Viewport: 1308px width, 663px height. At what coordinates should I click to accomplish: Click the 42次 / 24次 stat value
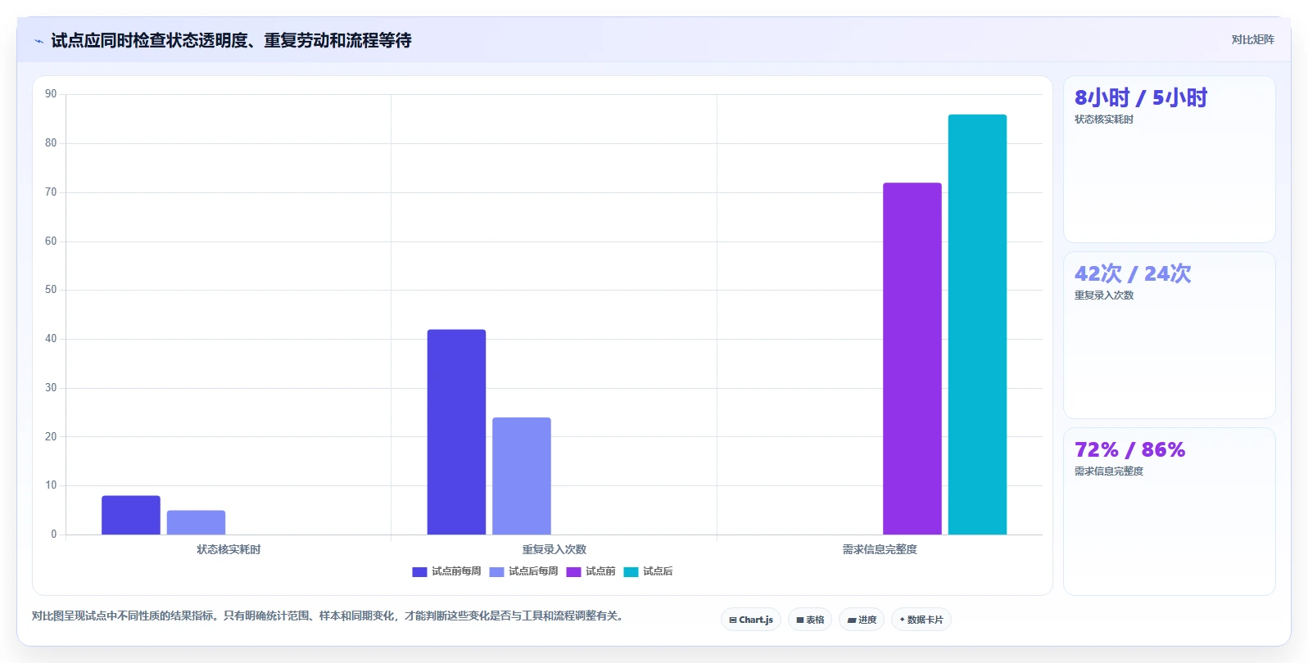[x=1133, y=273]
